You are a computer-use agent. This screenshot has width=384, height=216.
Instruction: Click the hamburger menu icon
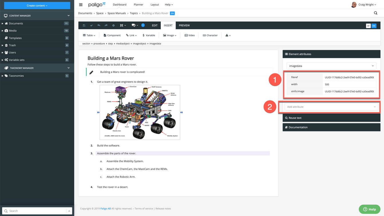(81, 5)
